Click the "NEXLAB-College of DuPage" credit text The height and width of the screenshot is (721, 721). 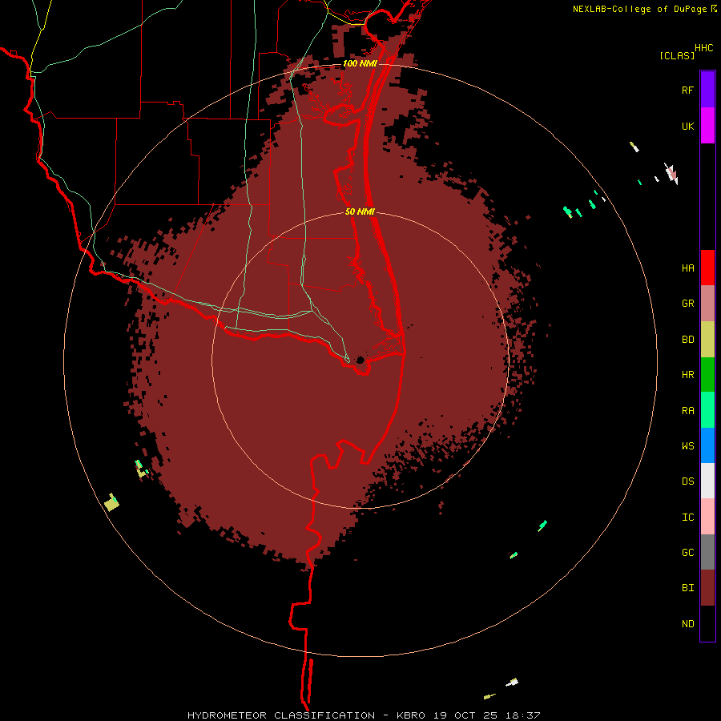(639, 9)
